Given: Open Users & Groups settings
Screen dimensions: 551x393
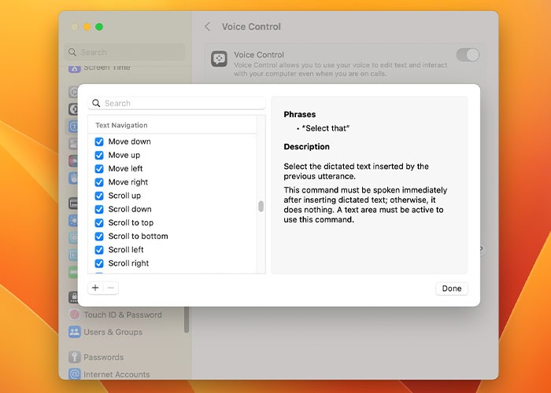Looking at the screenshot, I should click(113, 332).
